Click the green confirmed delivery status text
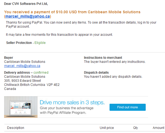 [x=41, y=73]
